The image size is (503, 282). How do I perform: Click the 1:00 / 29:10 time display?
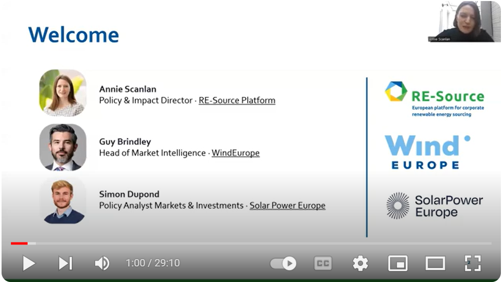pyautogui.click(x=153, y=263)
